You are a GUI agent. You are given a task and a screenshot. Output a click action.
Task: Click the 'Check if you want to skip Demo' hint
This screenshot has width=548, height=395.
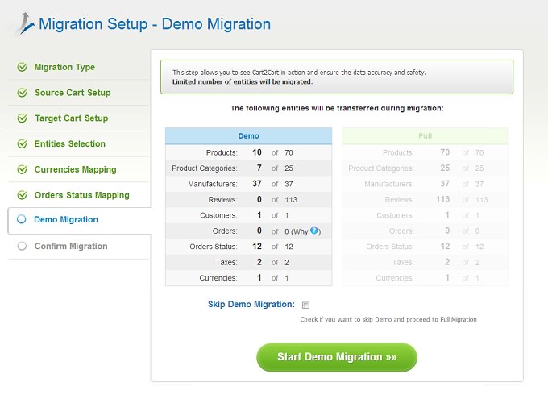pos(388,319)
